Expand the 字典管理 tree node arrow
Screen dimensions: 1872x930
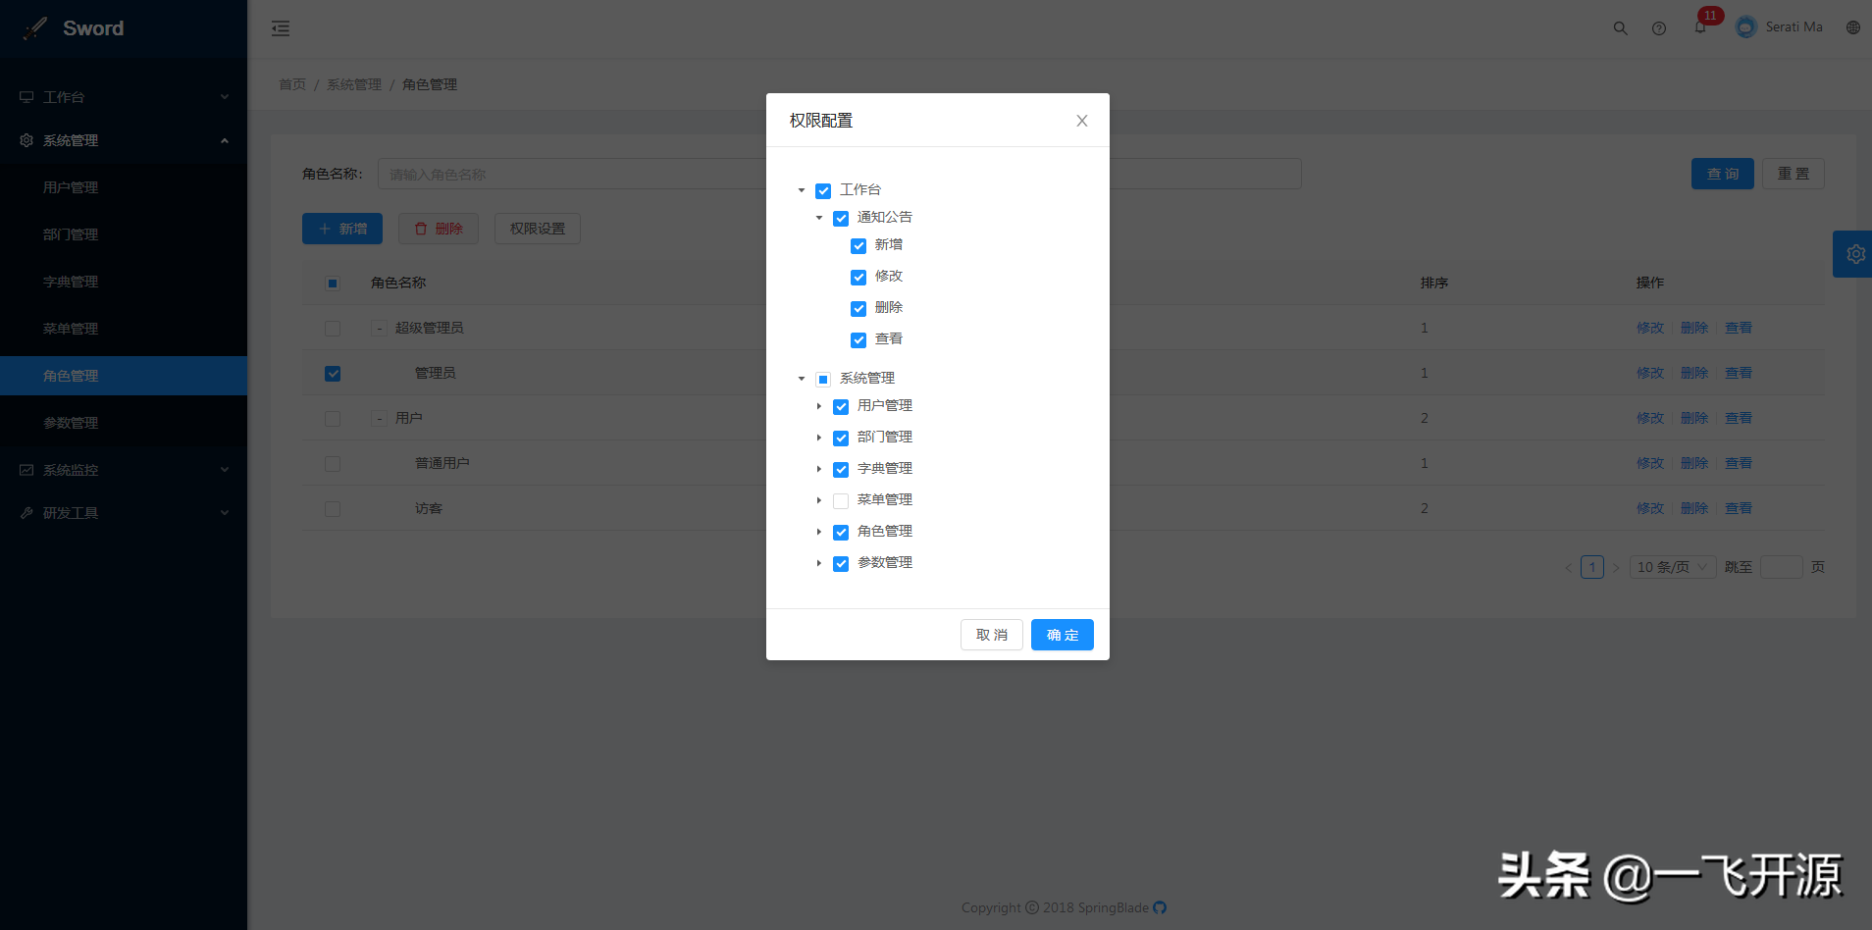point(819,469)
